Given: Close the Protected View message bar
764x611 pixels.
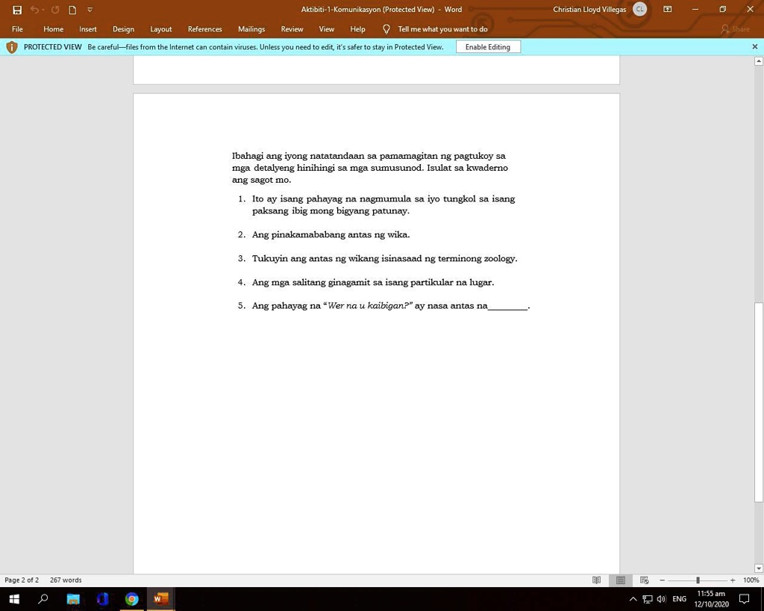Looking at the screenshot, I should (754, 47).
